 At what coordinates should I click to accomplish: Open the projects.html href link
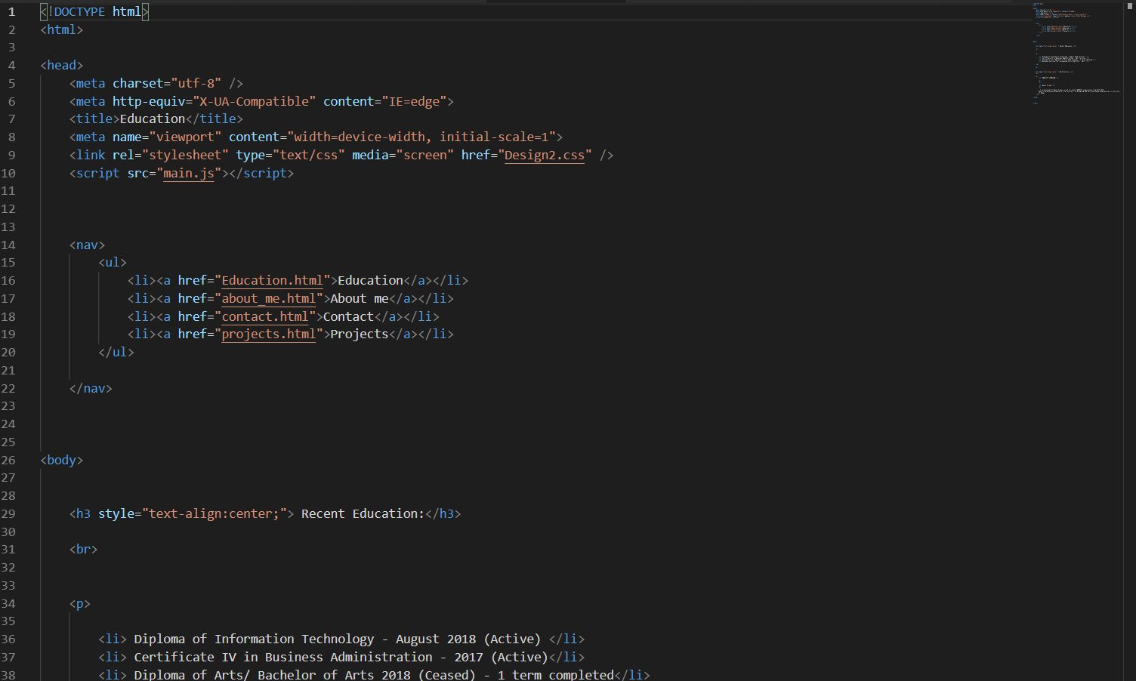(269, 334)
